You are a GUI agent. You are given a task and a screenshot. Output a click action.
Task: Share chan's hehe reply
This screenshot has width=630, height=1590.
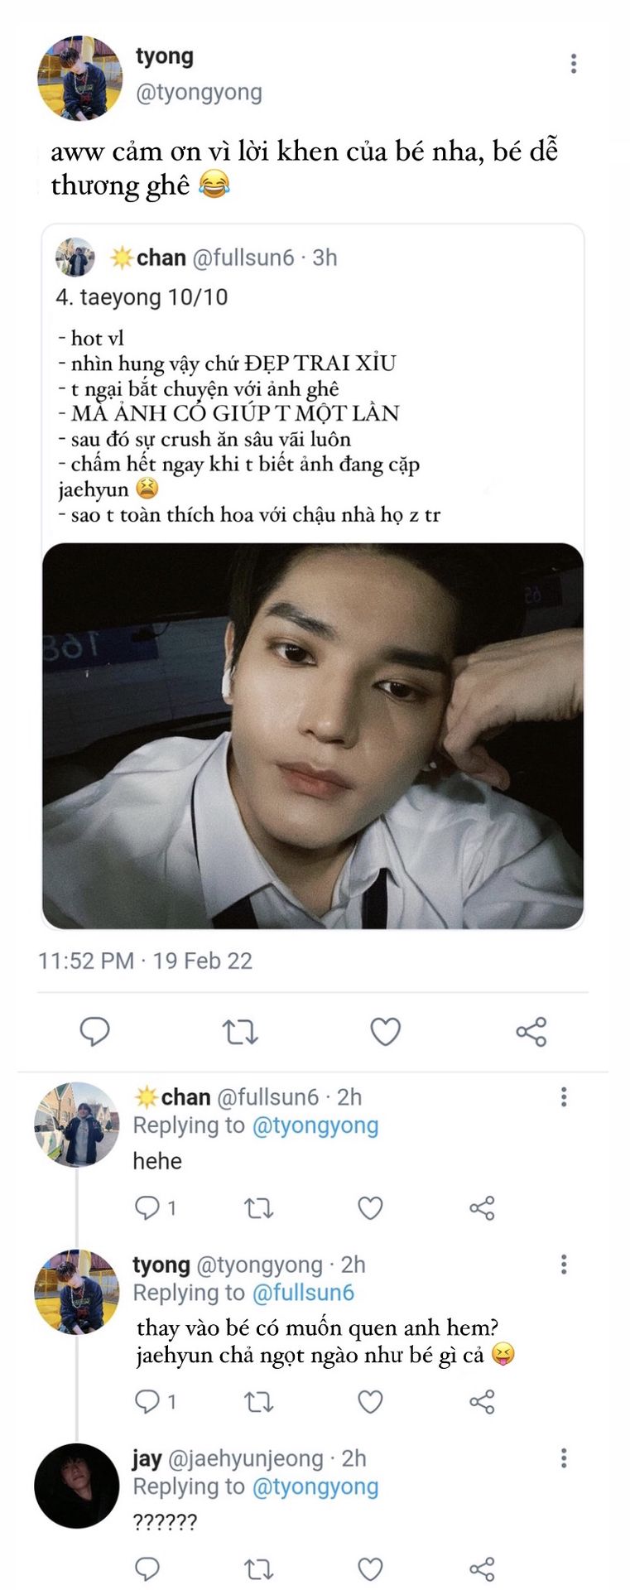[x=482, y=1208]
